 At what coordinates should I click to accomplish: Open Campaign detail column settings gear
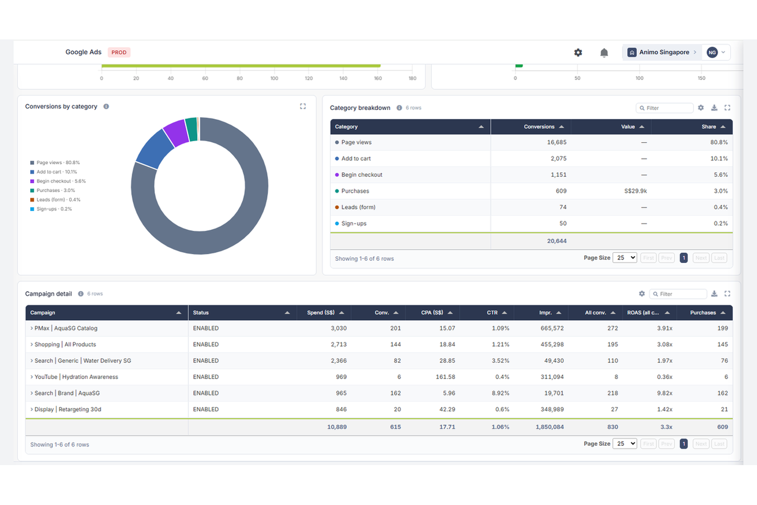click(641, 294)
